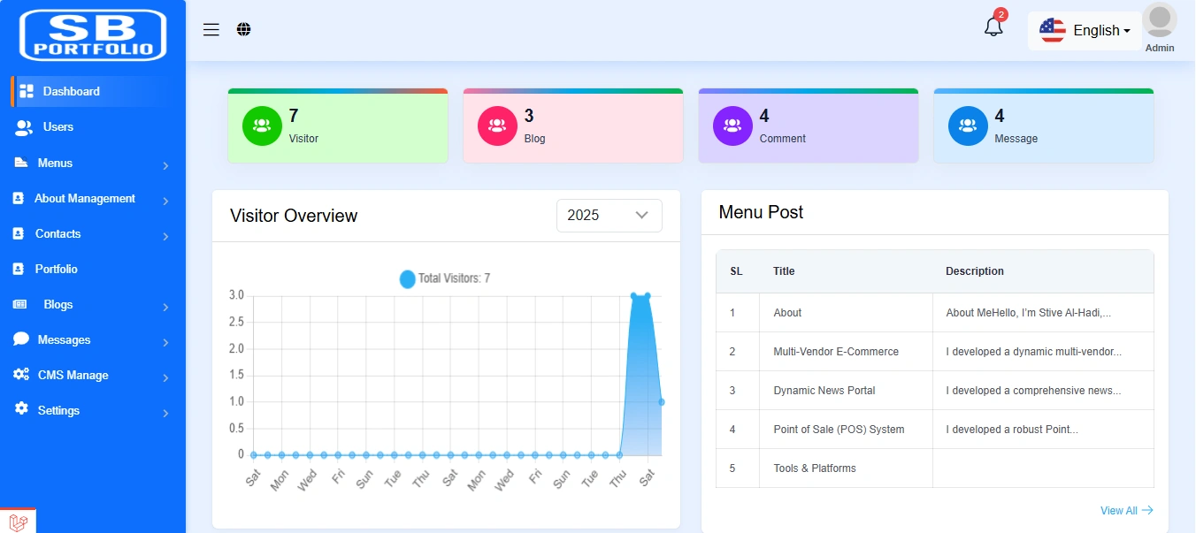Screen dimensions: 1196x533
Task: Click the Admin profile avatar
Action: [1159, 21]
